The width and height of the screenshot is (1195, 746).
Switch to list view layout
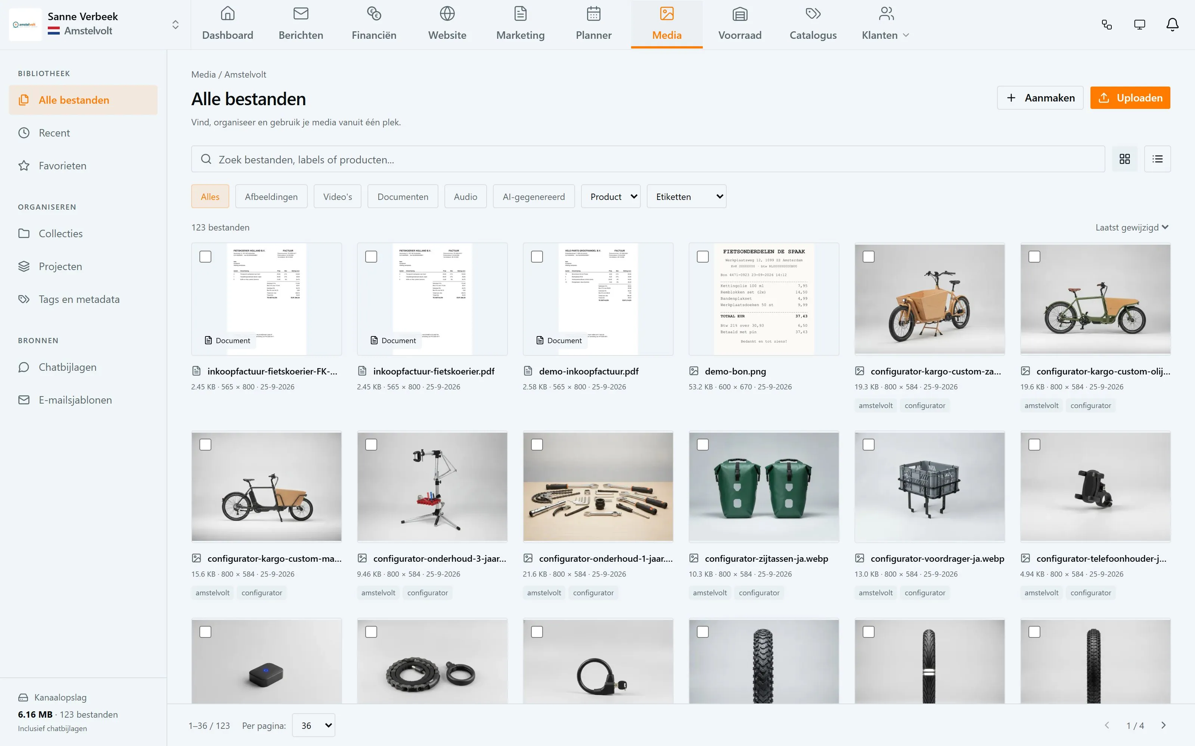(x=1158, y=159)
